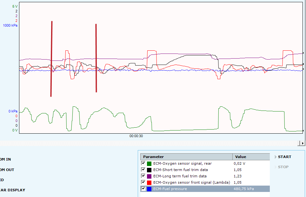Click the green rear oxygen sensor swatch
The image size is (306, 197).
(x=149, y=163)
